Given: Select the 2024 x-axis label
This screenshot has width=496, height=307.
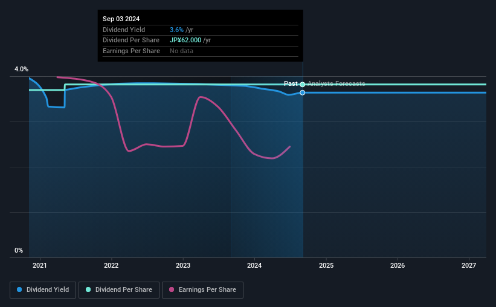Looking at the screenshot, I should point(254,265).
